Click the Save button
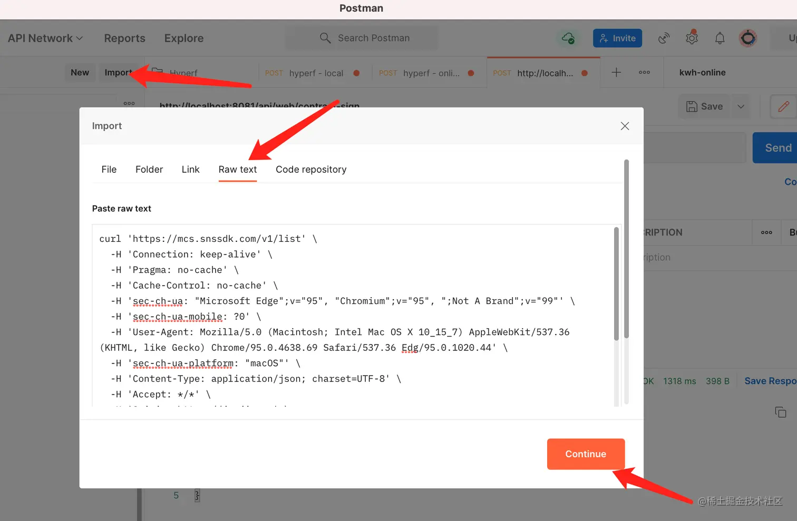 704,106
